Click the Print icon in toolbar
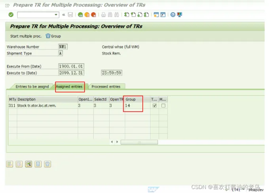269x193 pixels. 104,15
